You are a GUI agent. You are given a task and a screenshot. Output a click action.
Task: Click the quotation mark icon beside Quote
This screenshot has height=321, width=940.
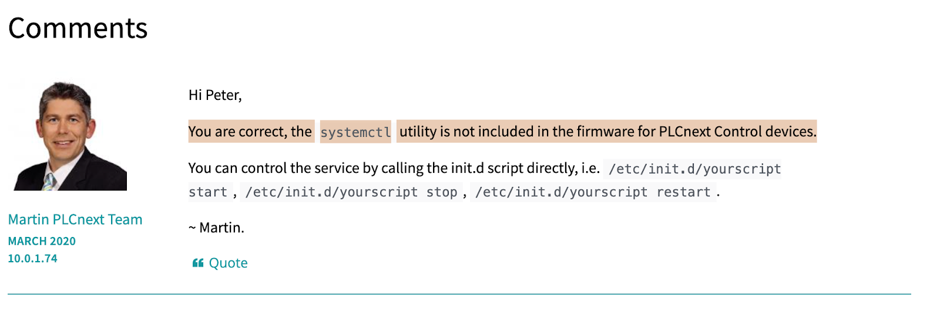[x=198, y=263]
